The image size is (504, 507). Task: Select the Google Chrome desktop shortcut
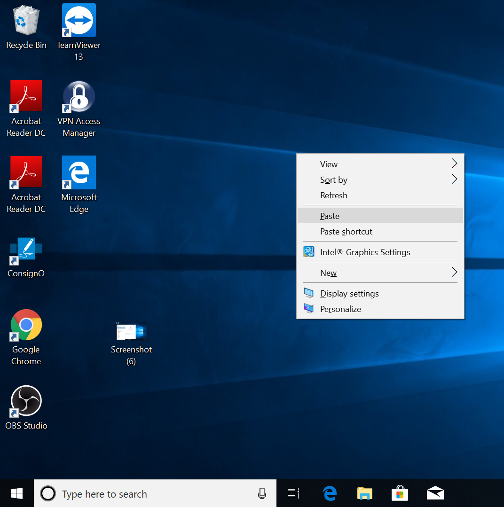[x=26, y=337]
